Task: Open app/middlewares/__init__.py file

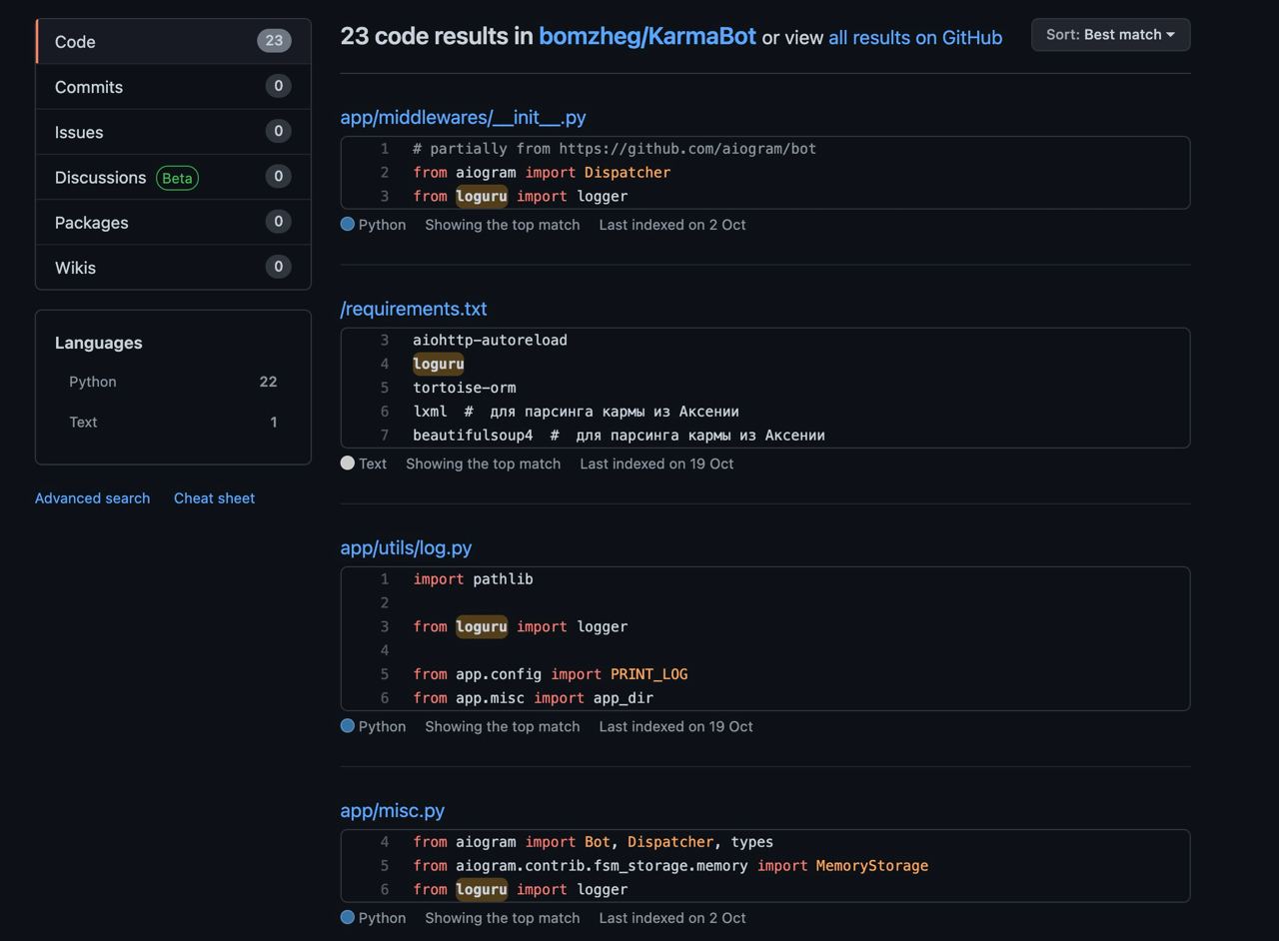Action: tap(463, 117)
